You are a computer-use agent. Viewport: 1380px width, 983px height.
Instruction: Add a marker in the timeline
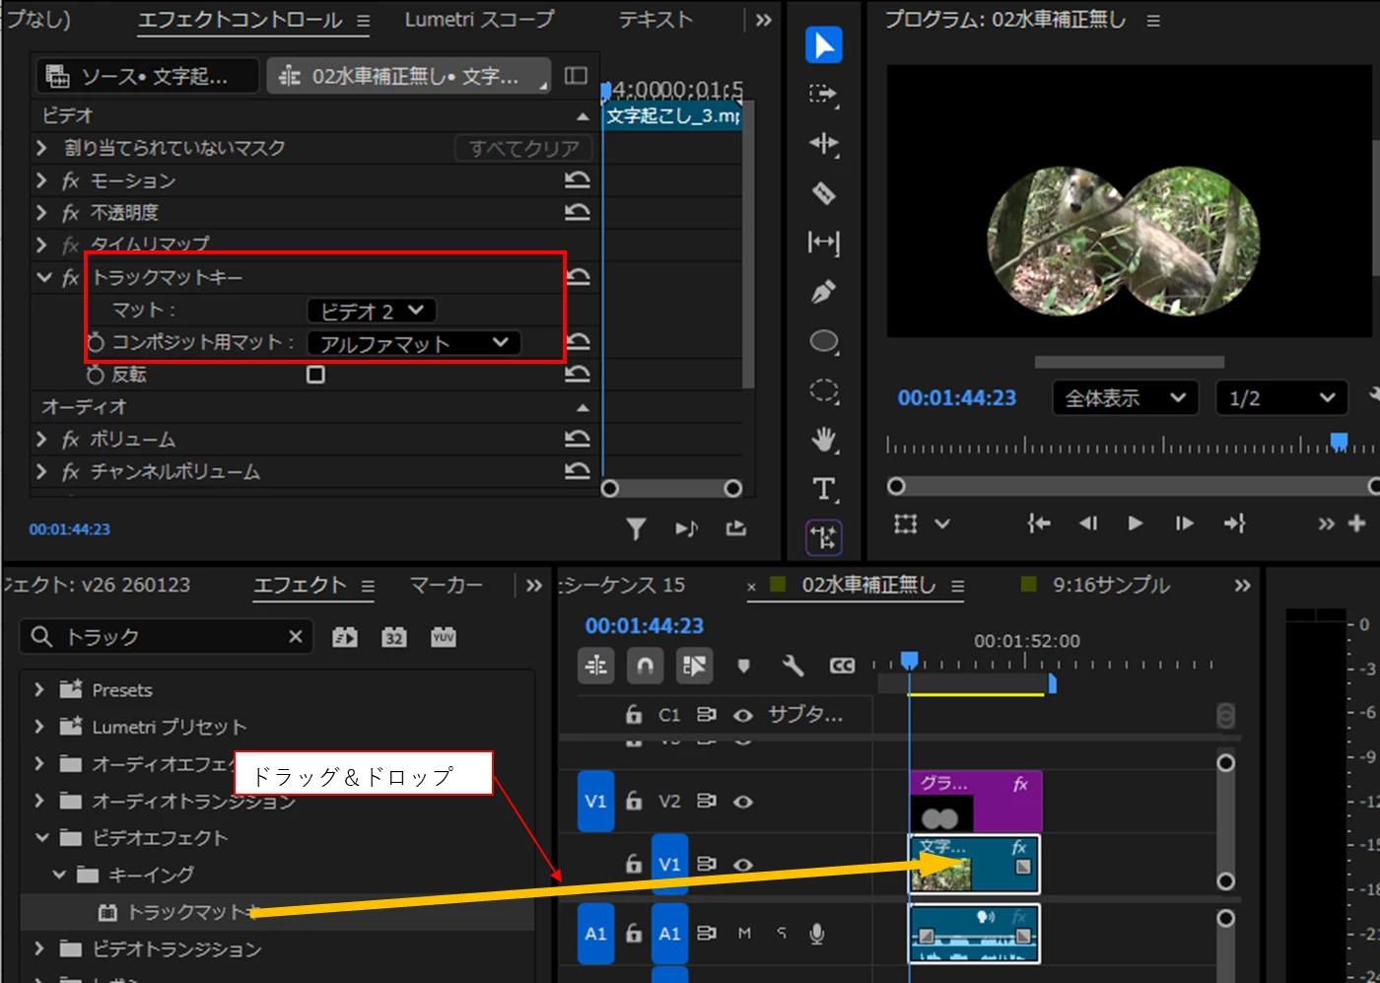[x=743, y=666]
